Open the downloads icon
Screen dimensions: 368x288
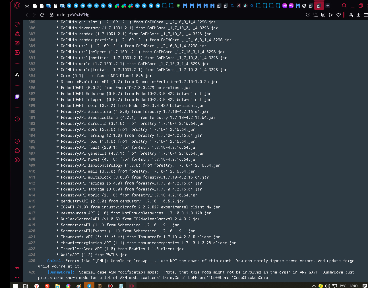click(358, 15)
